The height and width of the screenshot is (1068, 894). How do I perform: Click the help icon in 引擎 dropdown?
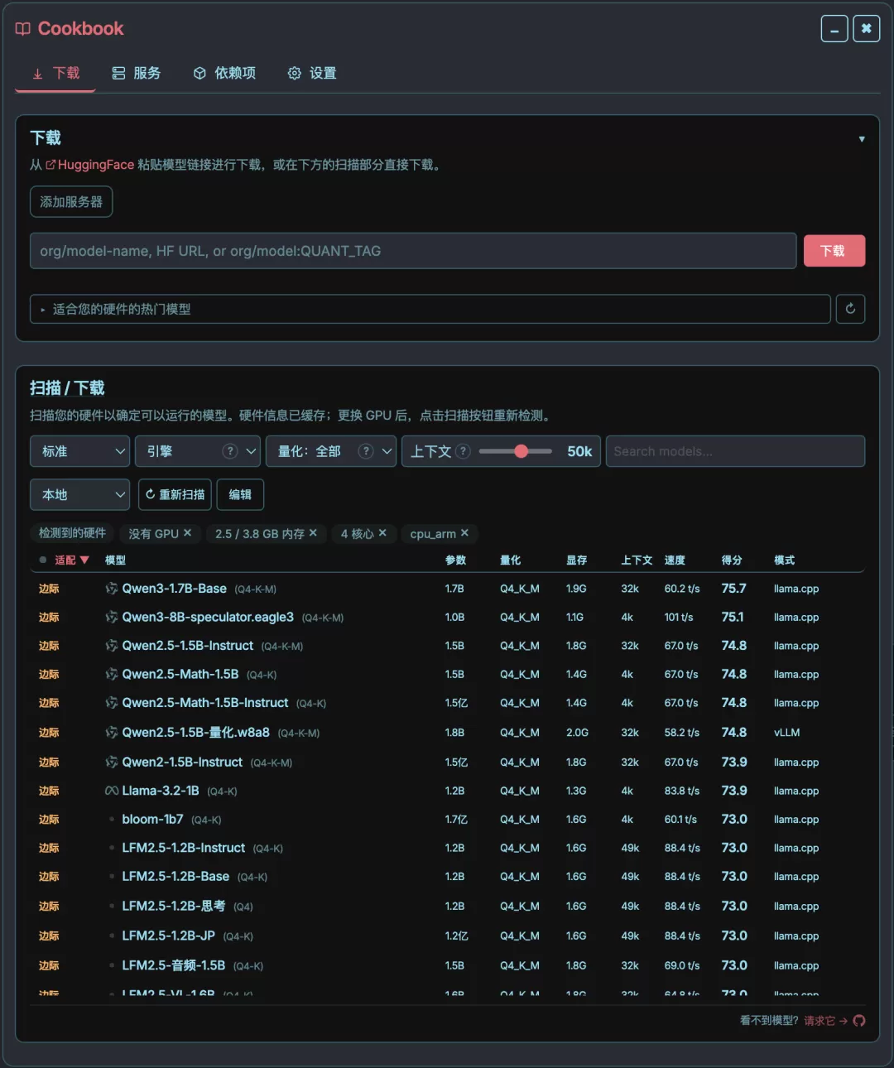230,451
